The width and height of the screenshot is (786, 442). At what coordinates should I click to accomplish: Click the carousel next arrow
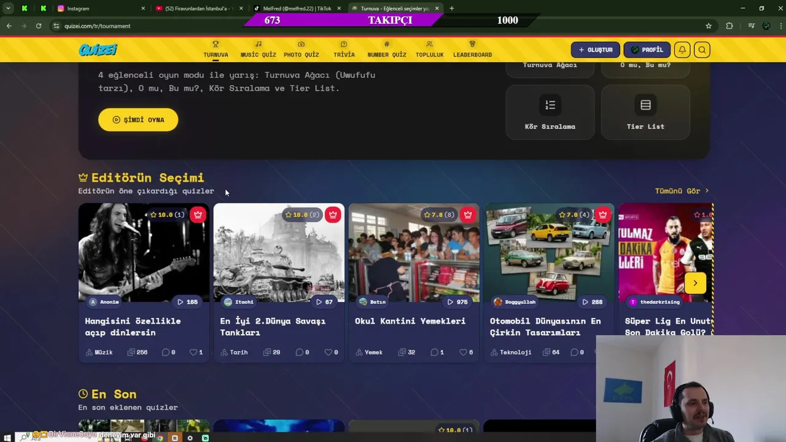[x=695, y=283]
